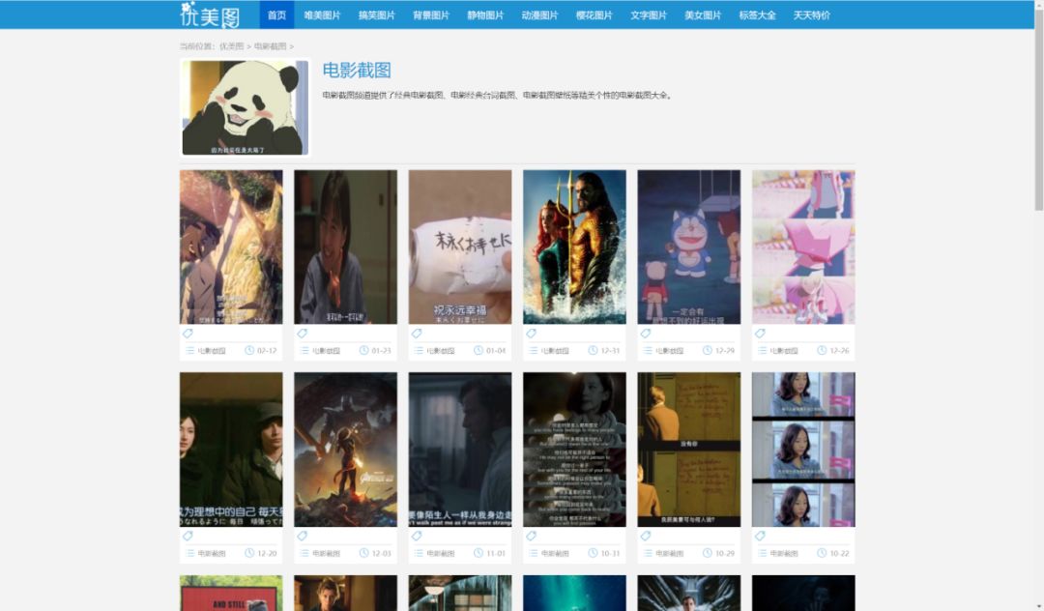Open the Doraemon screenshot thumbnail
Viewport: 1044px width, 611px height.
tap(689, 247)
